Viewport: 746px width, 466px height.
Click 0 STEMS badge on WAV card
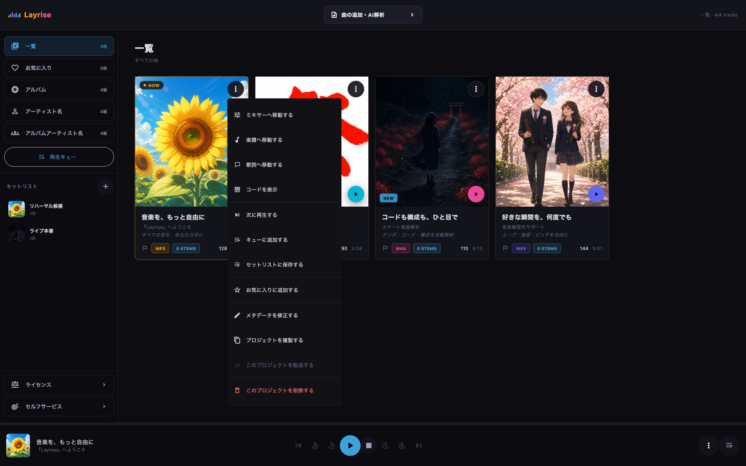547,249
